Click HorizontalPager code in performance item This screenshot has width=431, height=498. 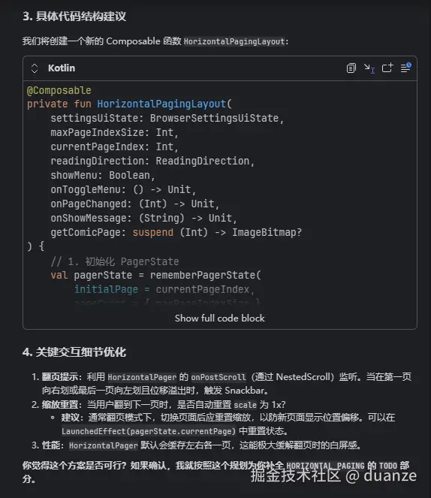pyautogui.click(x=104, y=445)
